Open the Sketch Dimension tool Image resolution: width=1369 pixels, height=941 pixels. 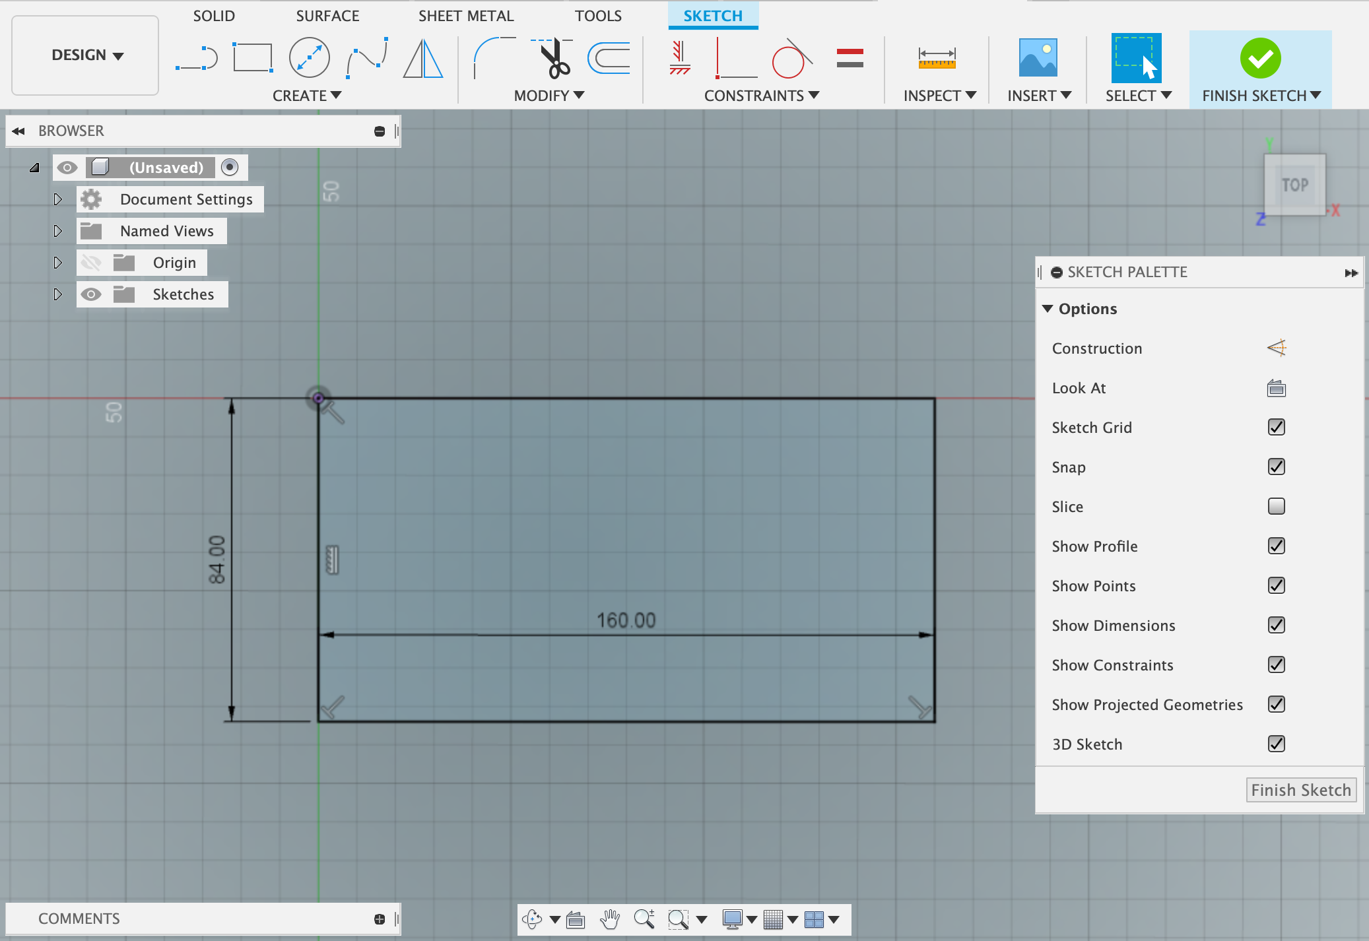coord(938,58)
